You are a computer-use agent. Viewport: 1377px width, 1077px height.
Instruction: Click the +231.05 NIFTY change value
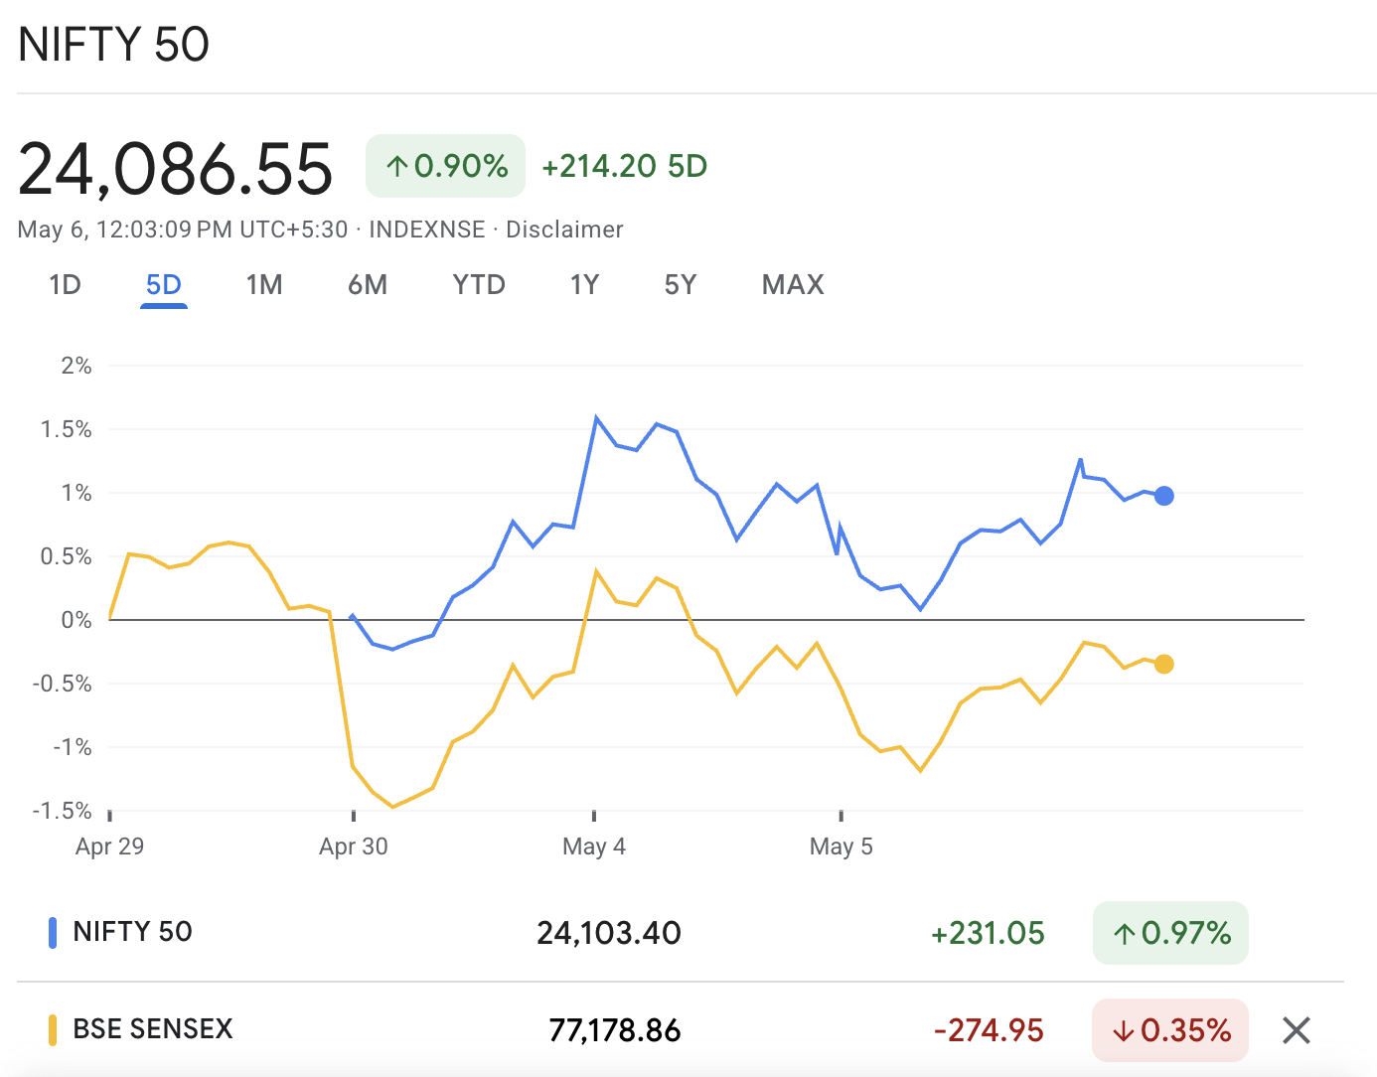point(988,933)
